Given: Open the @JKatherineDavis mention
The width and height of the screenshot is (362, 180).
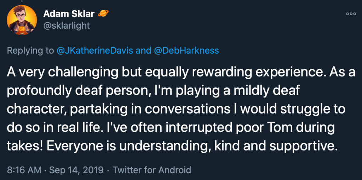Looking at the screenshot, I should (x=95, y=51).
